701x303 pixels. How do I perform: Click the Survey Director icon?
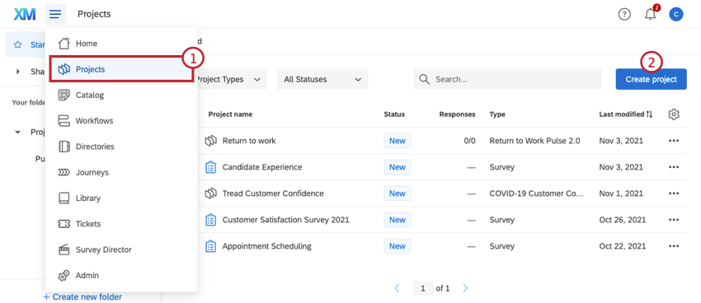(64, 249)
